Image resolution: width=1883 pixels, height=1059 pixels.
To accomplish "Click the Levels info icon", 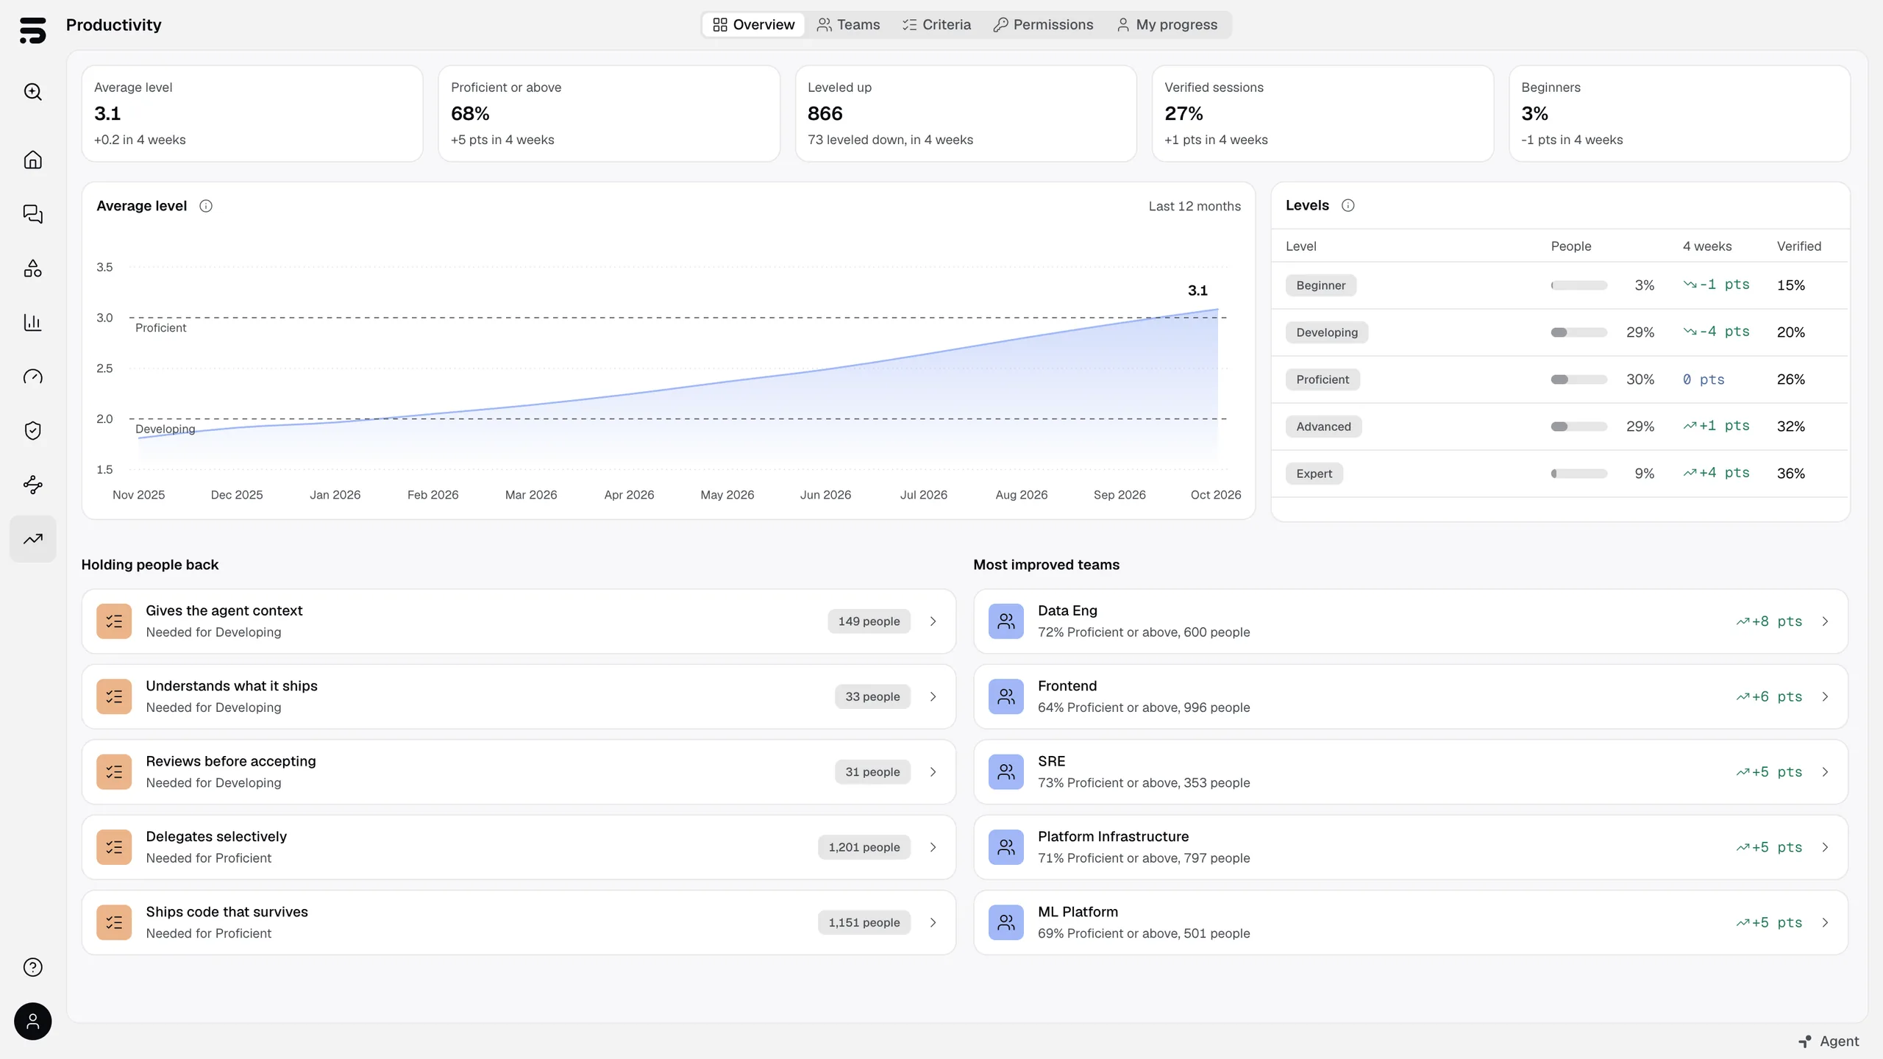I will click(1348, 205).
